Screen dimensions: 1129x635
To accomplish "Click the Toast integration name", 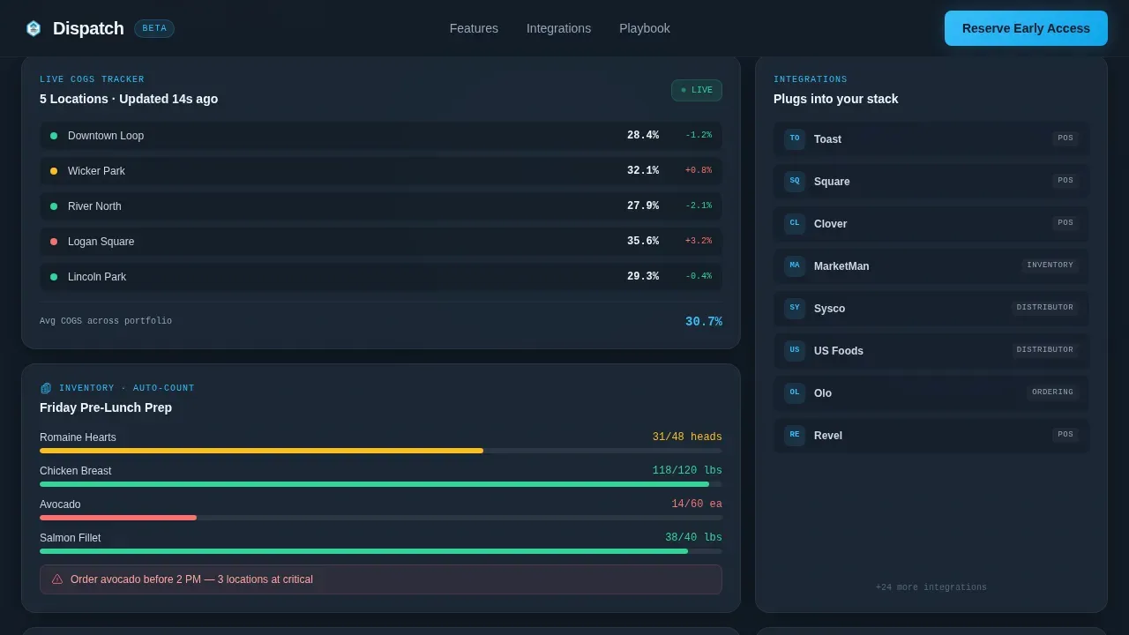I will (827, 139).
